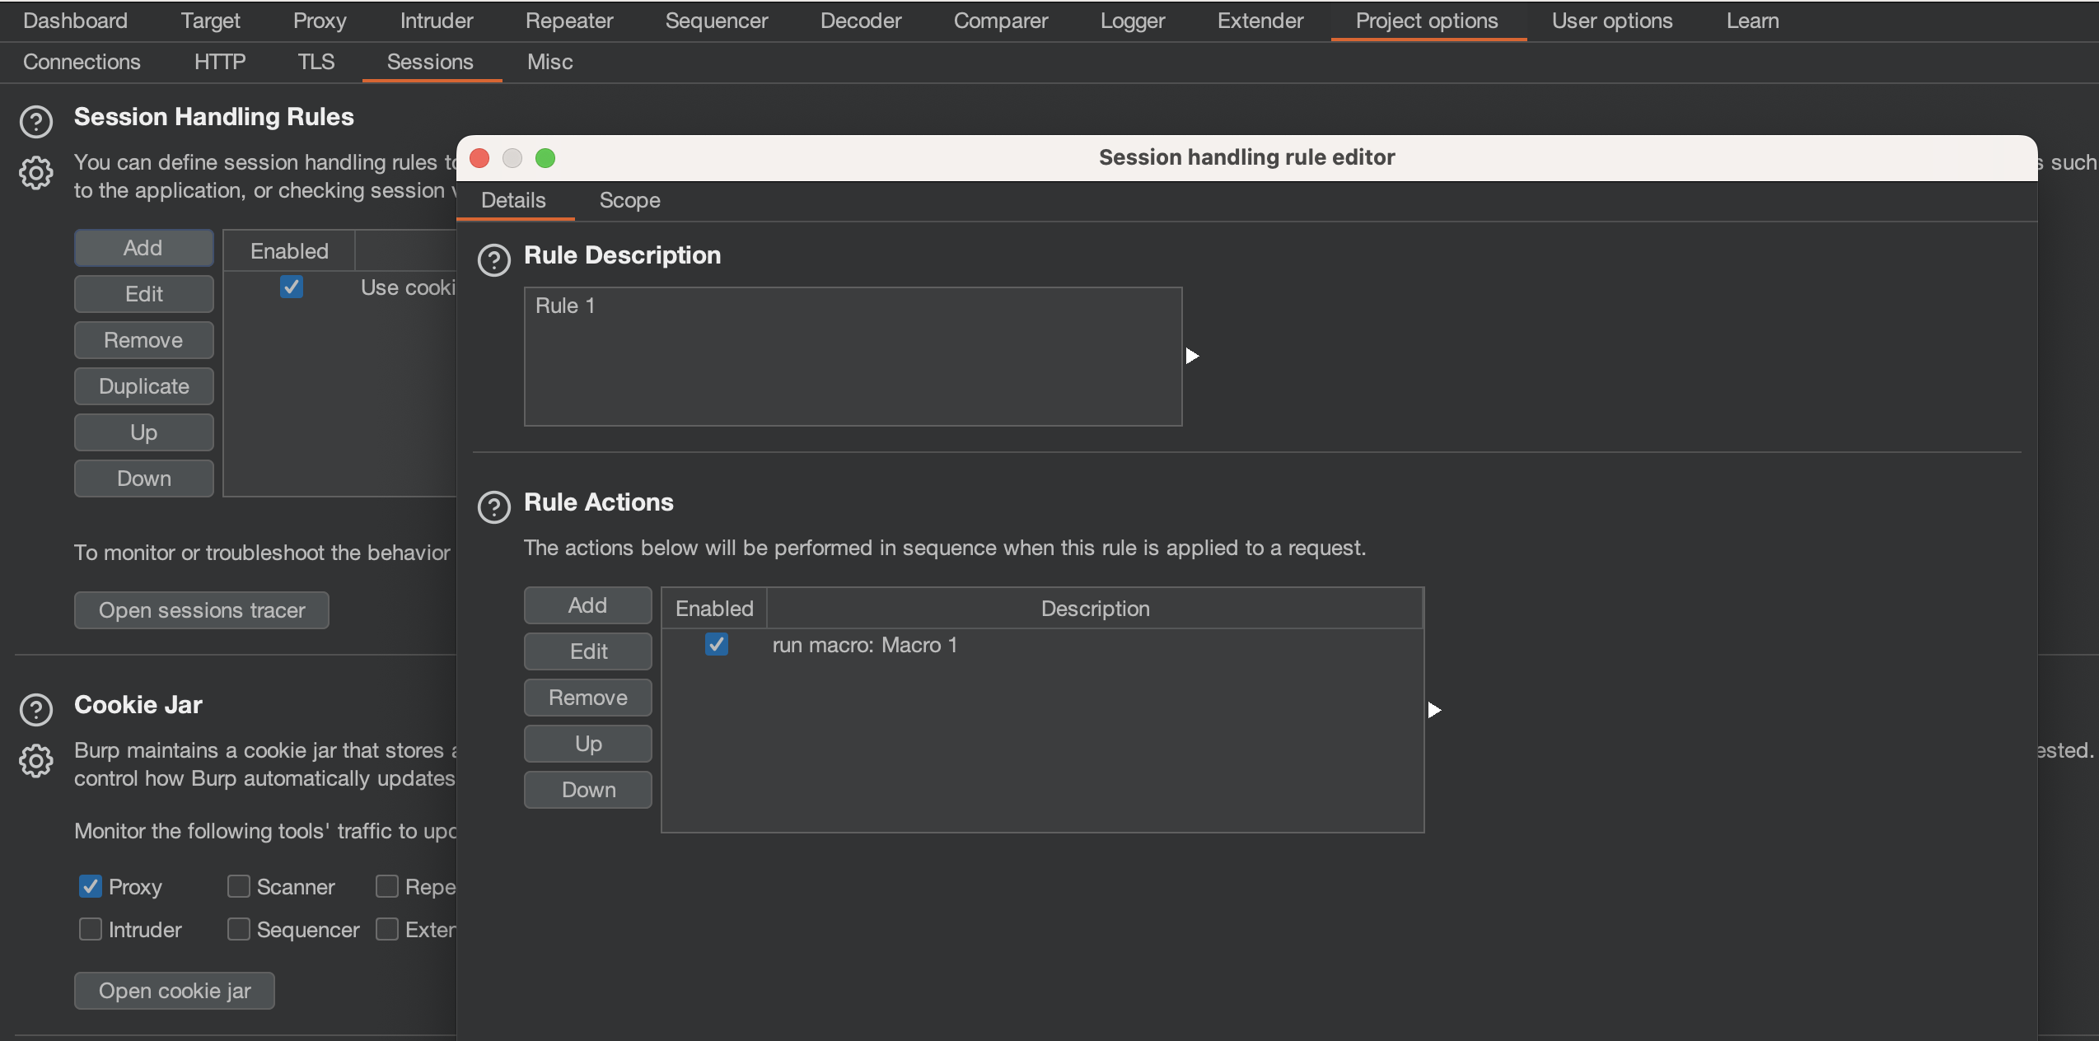The height and width of the screenshot is (1041, 2099).
Task: Zoom the rule editor window with green button
Action: pos(545,158)
